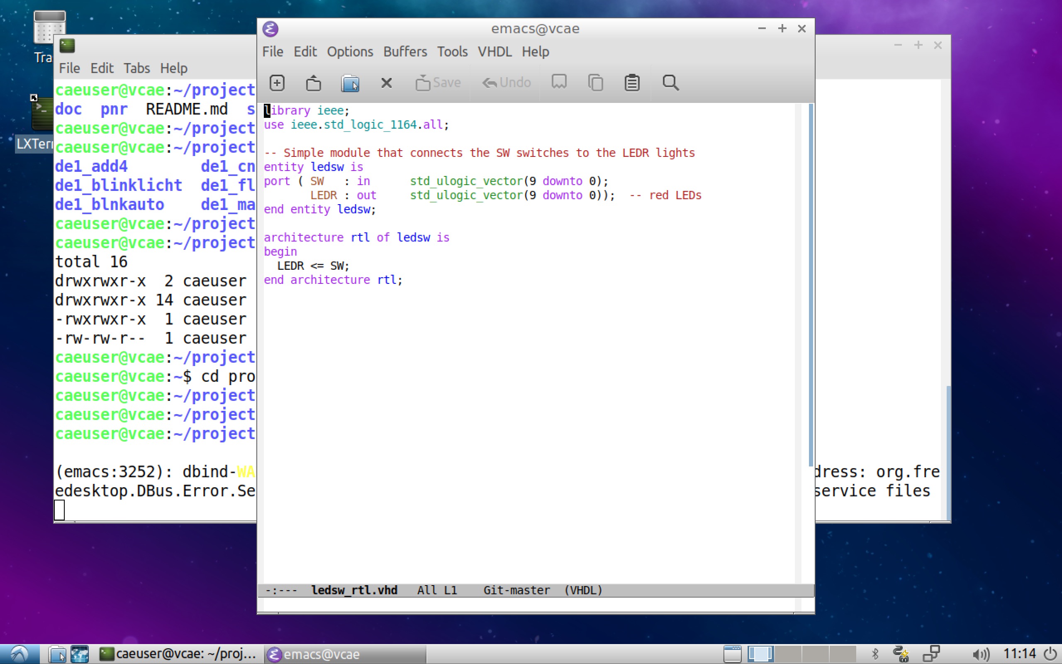Click the Search magnifier icon

pyautogui.click(x=670, y=83)
